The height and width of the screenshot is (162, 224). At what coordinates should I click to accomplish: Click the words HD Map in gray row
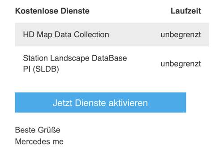pyautogui.click(x=38, y=35)
